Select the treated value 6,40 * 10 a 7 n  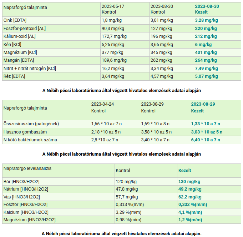[x=206, y=140]
